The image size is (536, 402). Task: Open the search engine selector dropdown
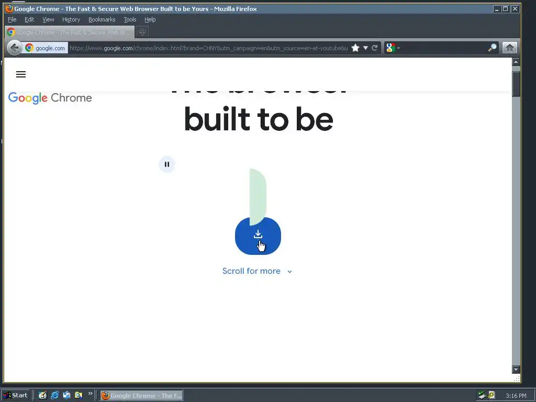pos(392,48)
